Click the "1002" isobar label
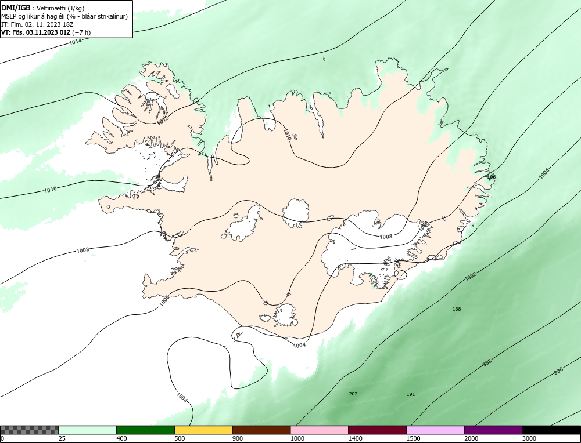Screen dimensions: 581x443 pos(471,276)
